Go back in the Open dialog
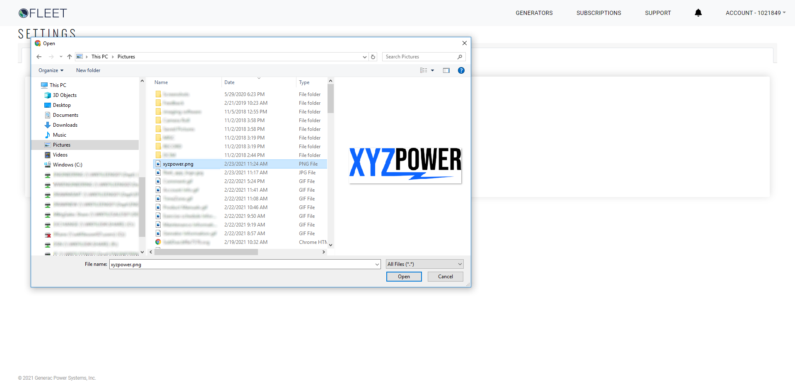This screenshot has height=388, width=795. point(39,57)
